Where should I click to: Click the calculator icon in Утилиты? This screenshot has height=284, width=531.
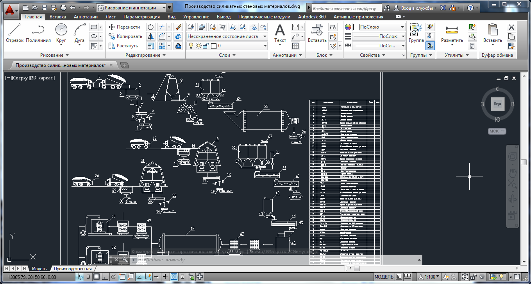tap(472, 46)
